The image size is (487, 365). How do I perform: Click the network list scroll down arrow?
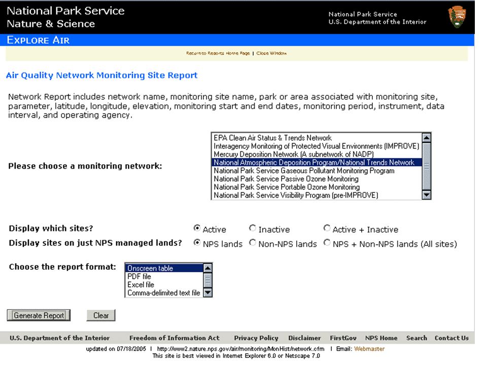(427, 195)
